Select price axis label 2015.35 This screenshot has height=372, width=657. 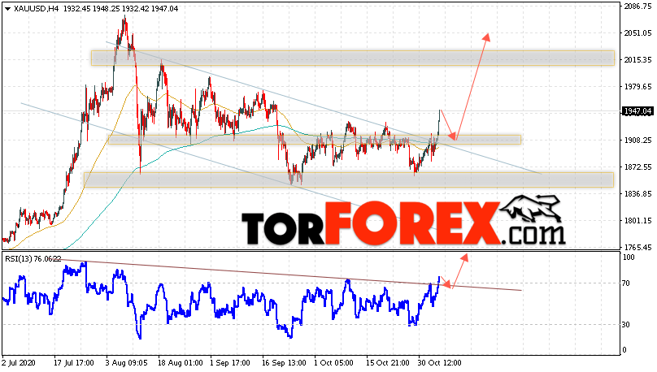(637, 60)
